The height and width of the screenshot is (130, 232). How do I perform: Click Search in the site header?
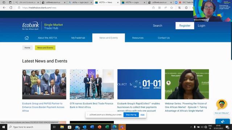click(157, 26)
